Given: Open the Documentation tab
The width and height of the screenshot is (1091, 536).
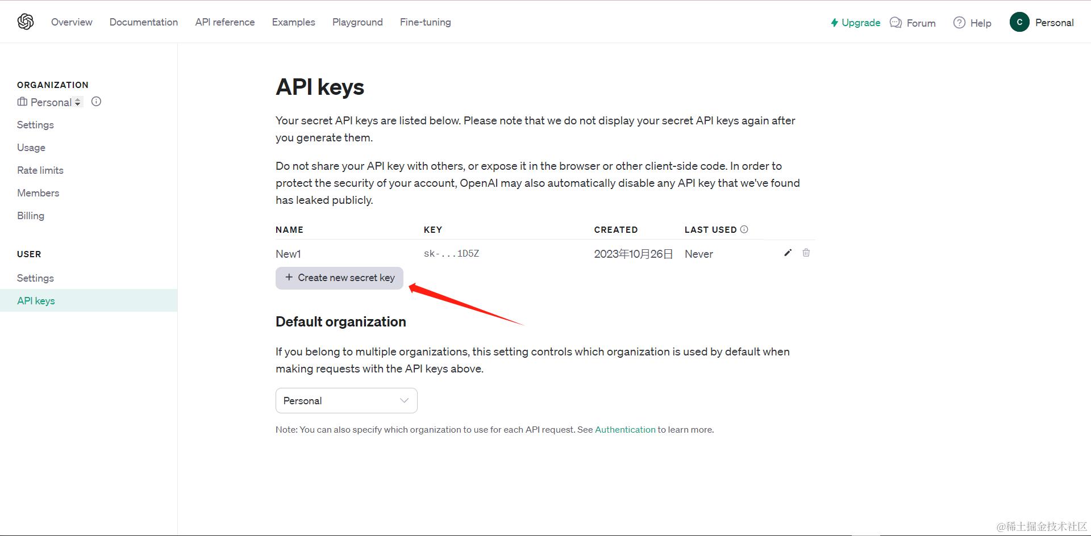Looking at the screenshot, I should 144,22.
